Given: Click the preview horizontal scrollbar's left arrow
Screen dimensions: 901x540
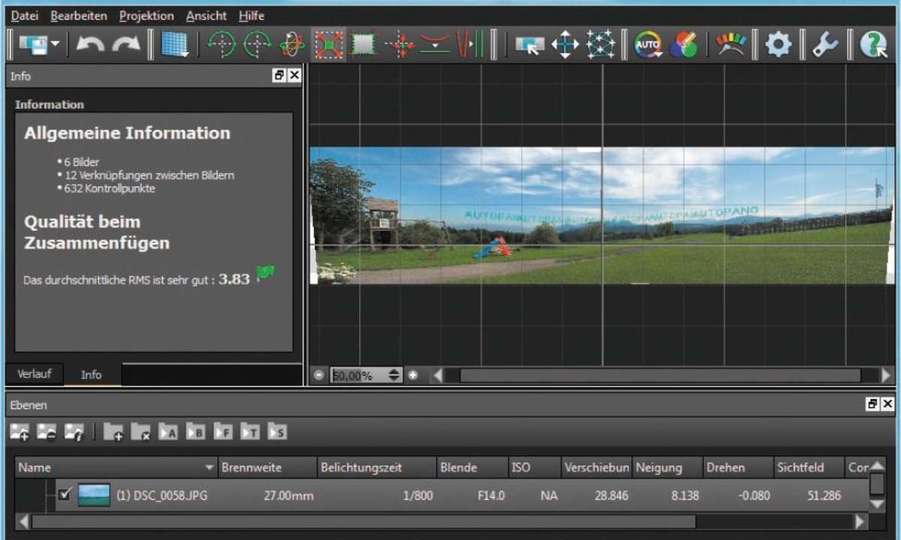Looking at the screenshot, I should tap(438, 375).
